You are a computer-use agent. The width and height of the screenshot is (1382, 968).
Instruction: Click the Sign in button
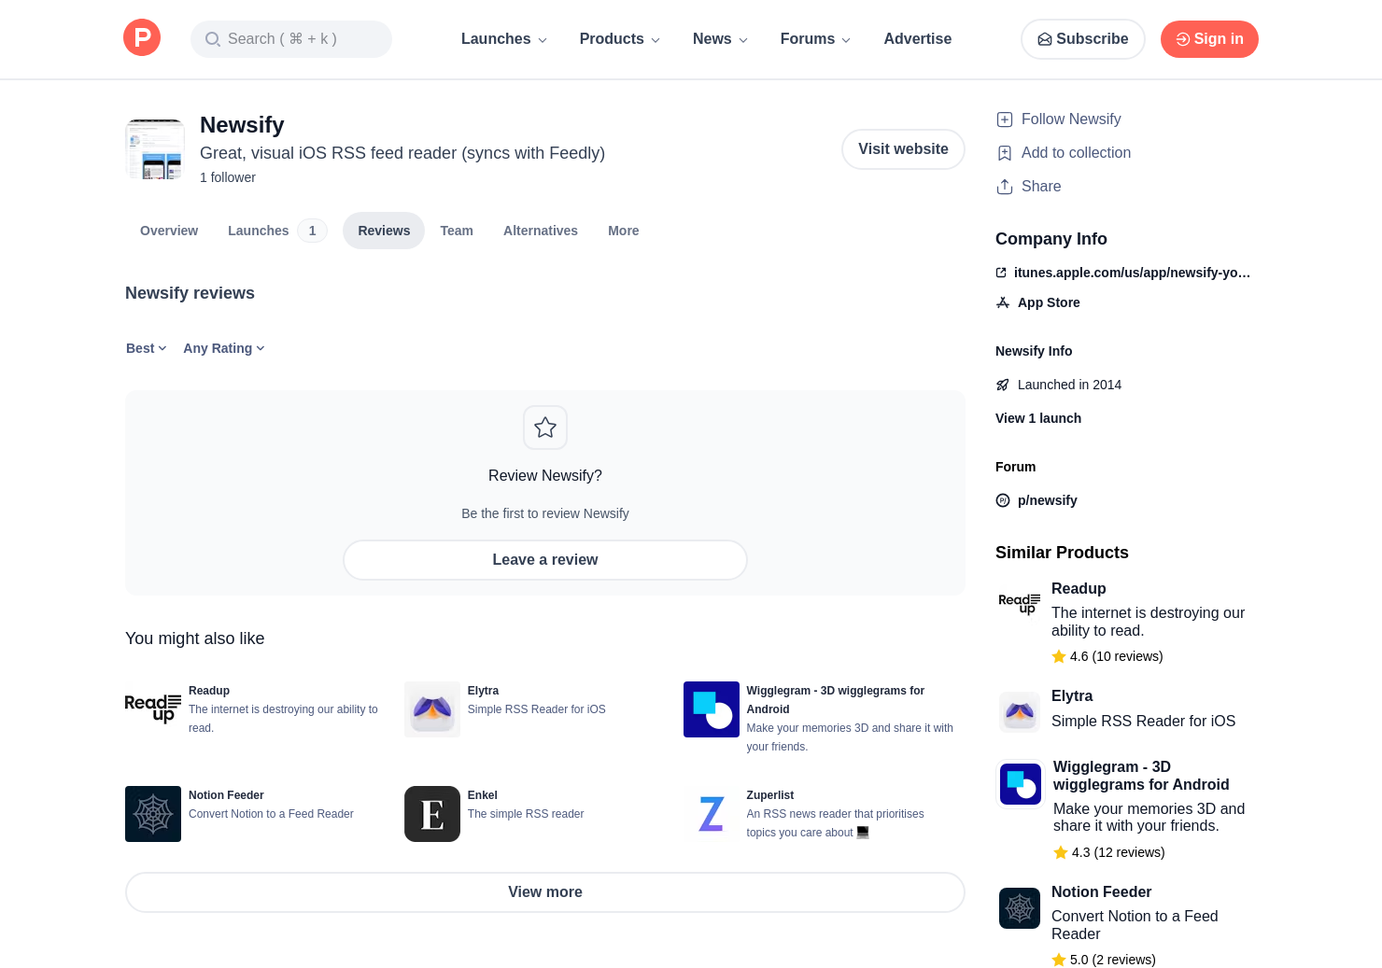point(1209,39)
